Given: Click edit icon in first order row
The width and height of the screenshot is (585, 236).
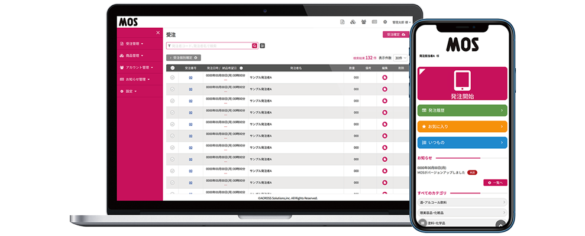Looking at the screenshot, I should point(384,77).
